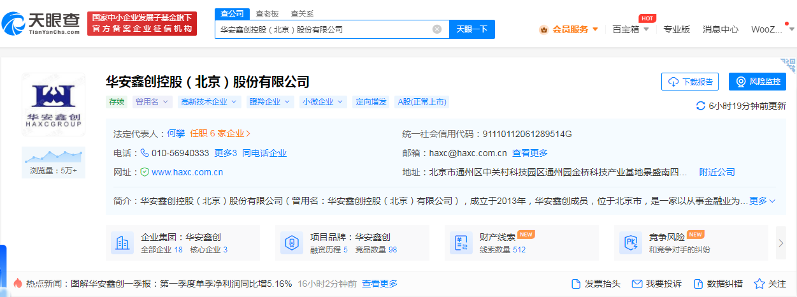Click the TianYanCha logo
The width and height of the screenshot is (797, 297).
point(40,24)
